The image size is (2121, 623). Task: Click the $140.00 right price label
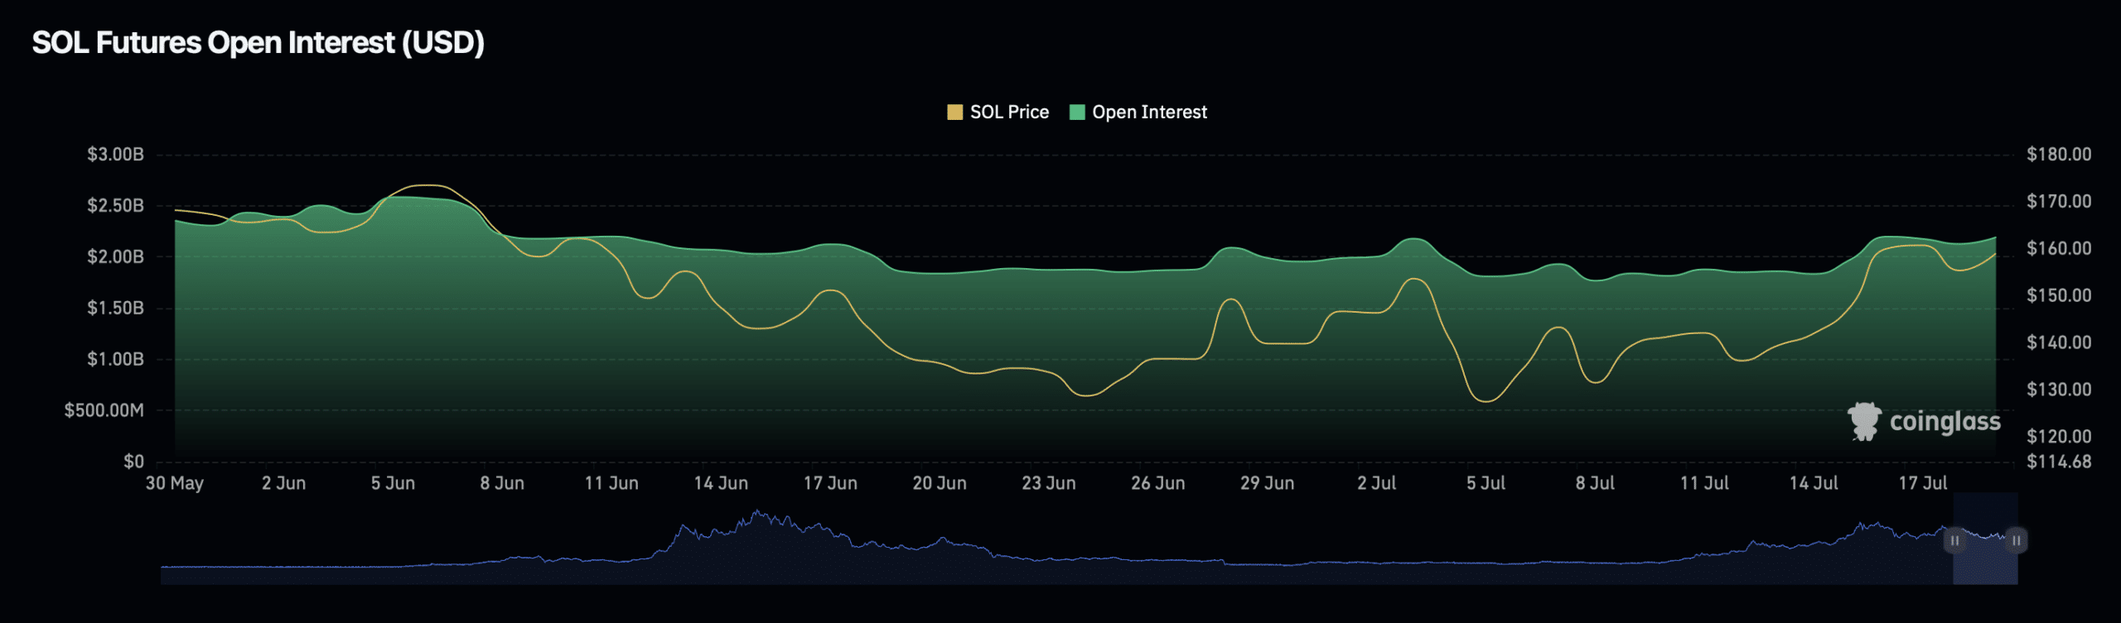point(2059,343)
